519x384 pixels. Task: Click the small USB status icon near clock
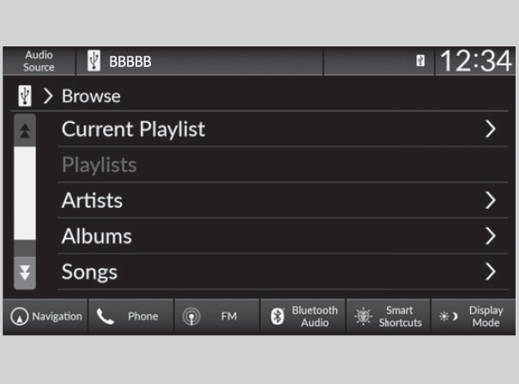pyautogui.click(x=420, y=62)
